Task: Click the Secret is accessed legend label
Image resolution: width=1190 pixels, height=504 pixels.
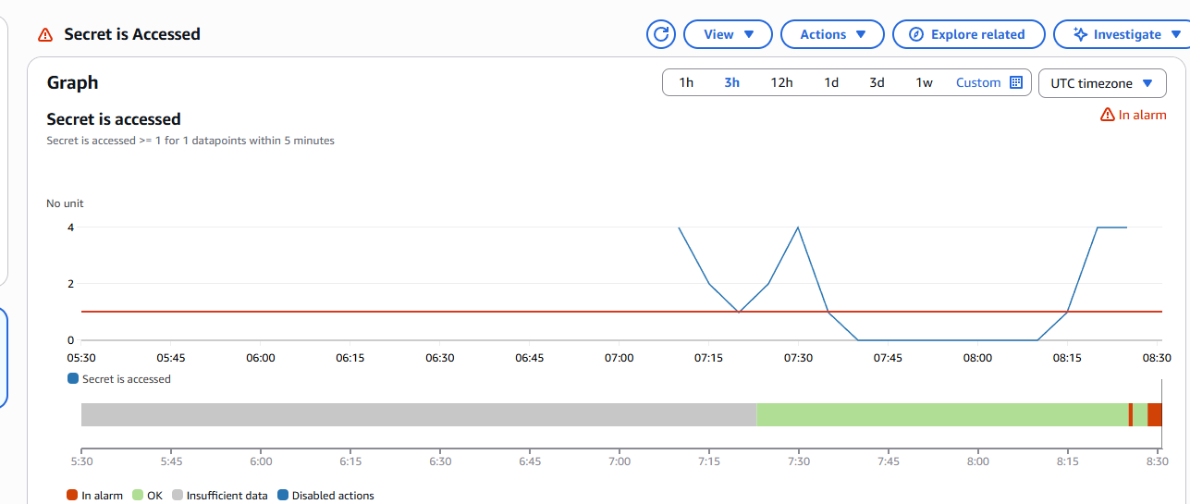Action: [x=127, y=379]
